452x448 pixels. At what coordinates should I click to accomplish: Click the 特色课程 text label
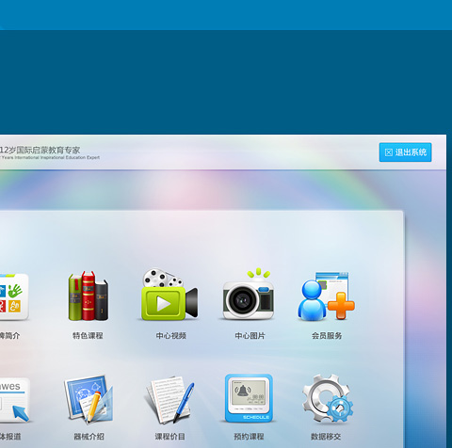88,336
